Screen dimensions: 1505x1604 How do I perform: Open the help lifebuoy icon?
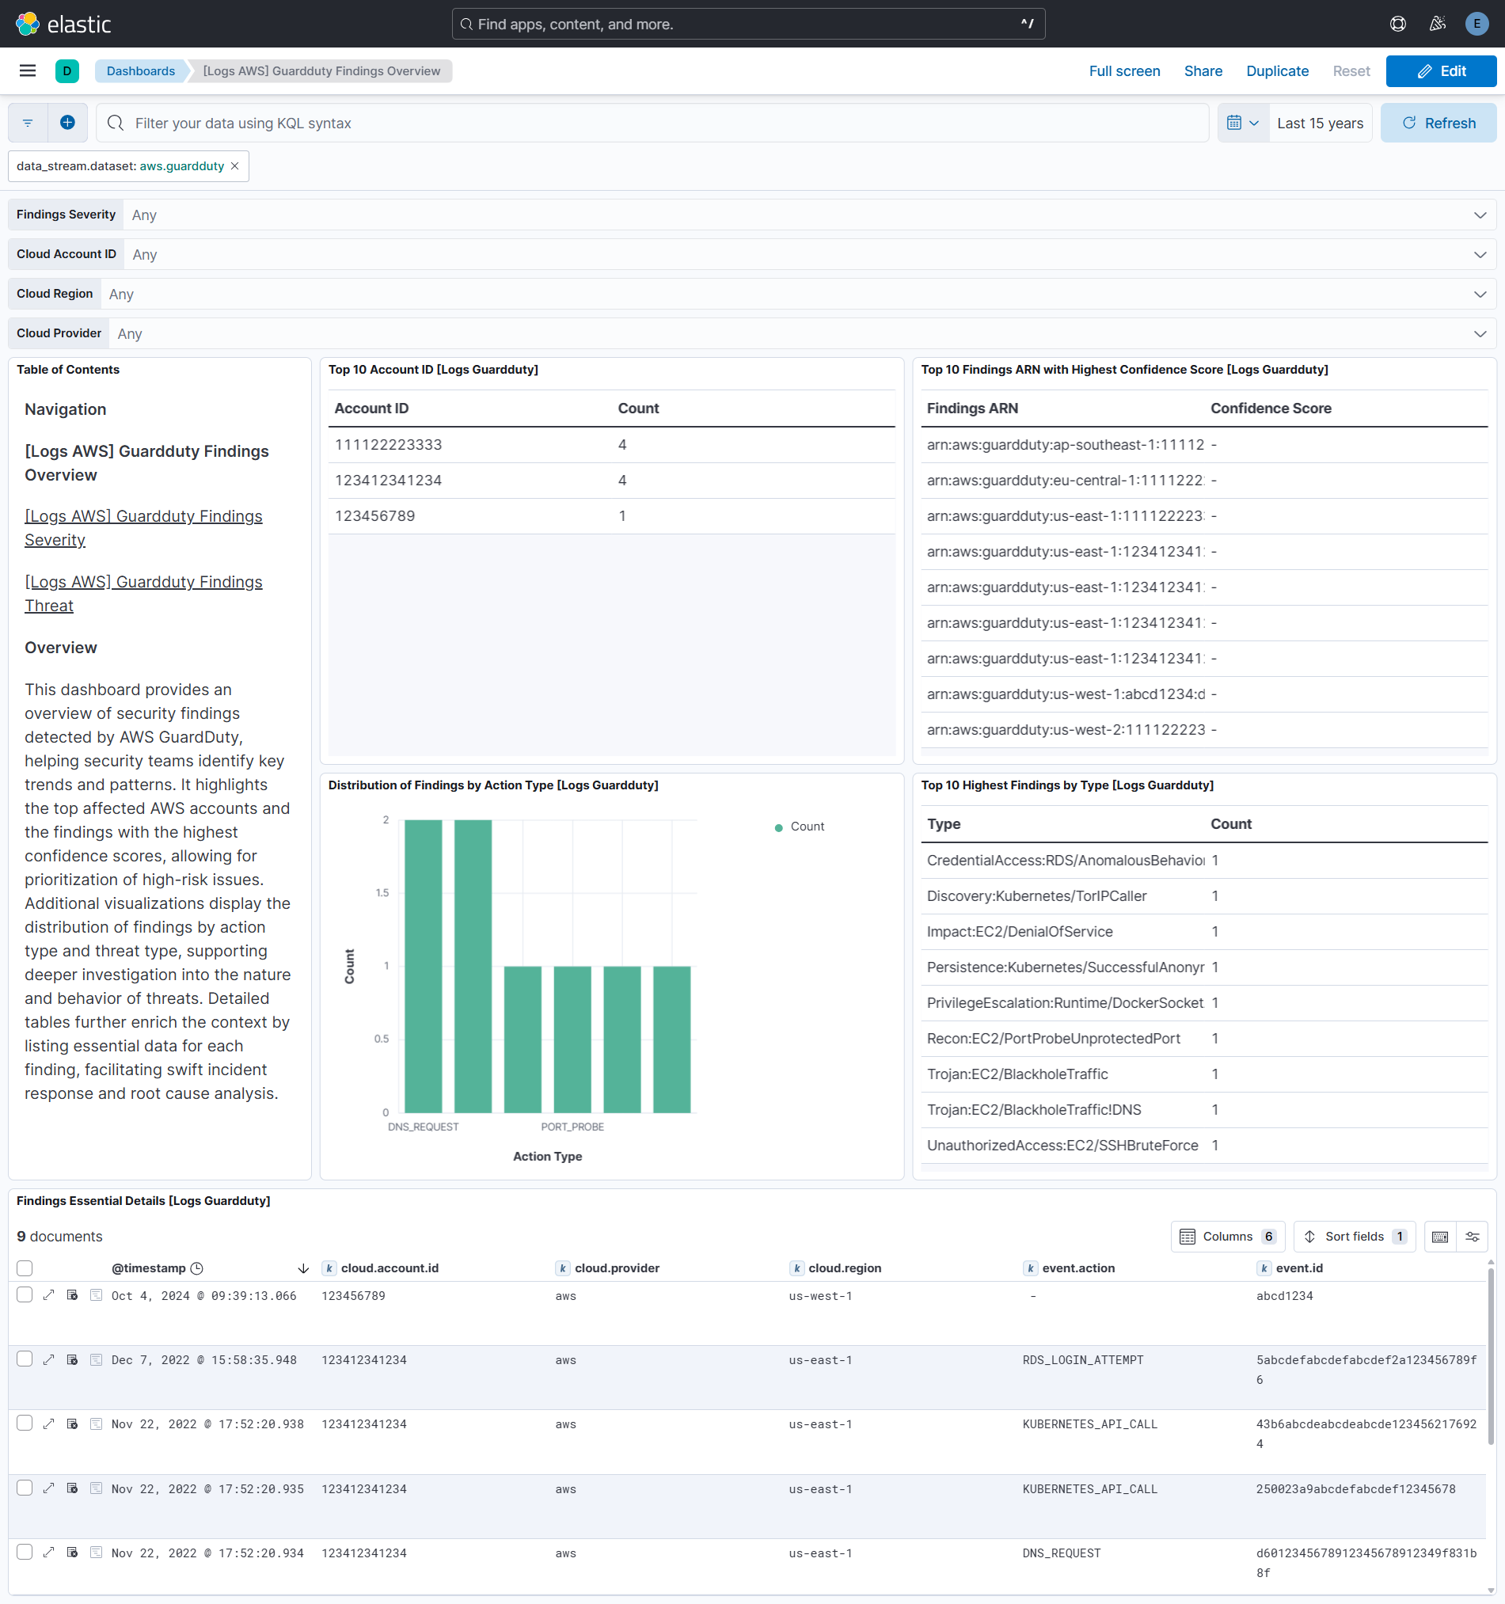(x=1397, y=24)
